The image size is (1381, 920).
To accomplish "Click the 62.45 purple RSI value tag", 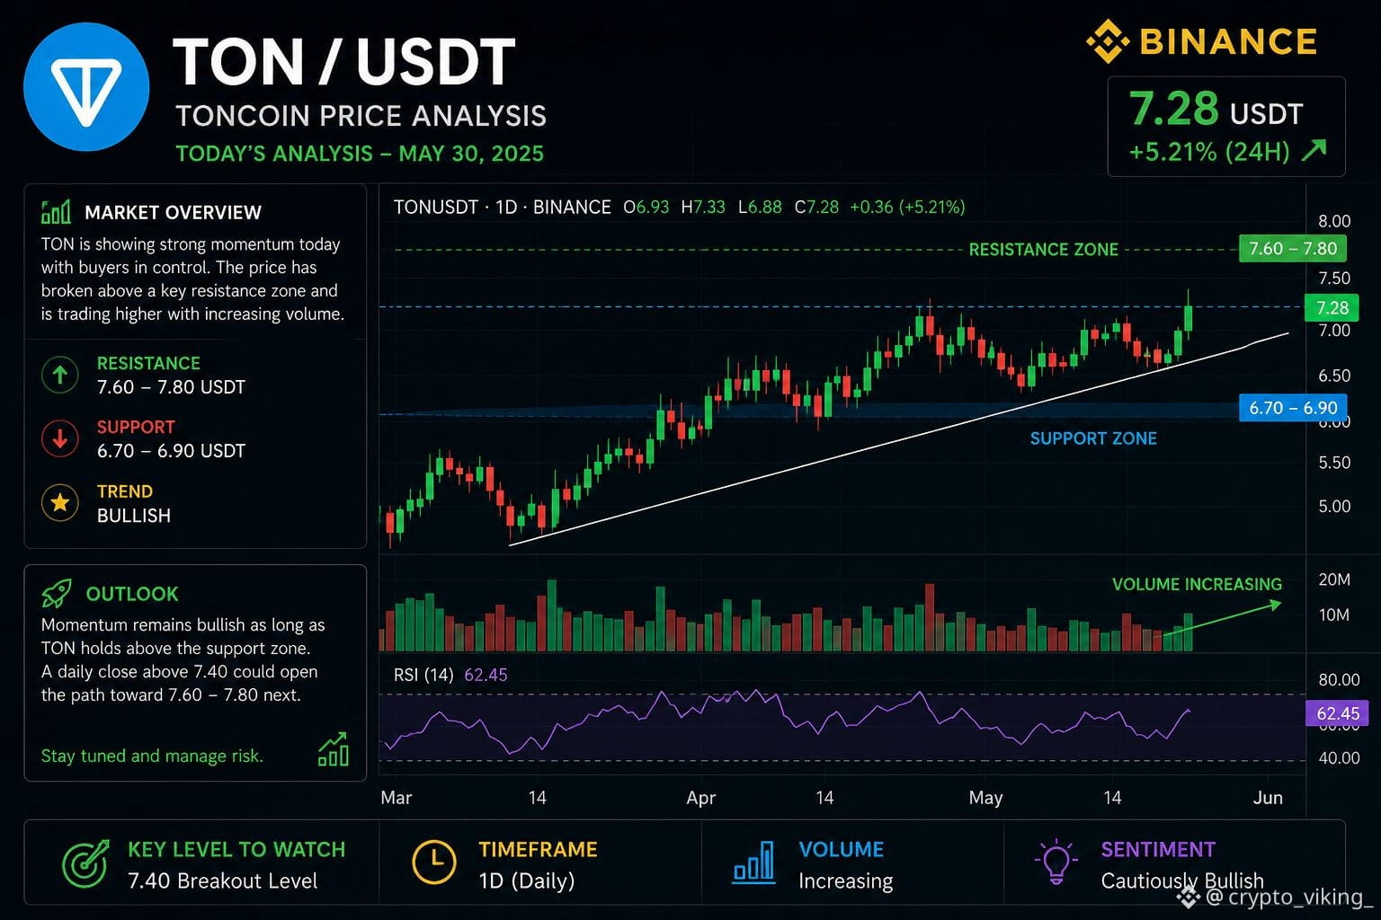I will point(1337,713).
